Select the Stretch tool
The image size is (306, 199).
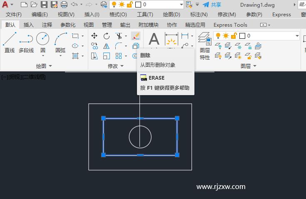click(x=95, y=56)
